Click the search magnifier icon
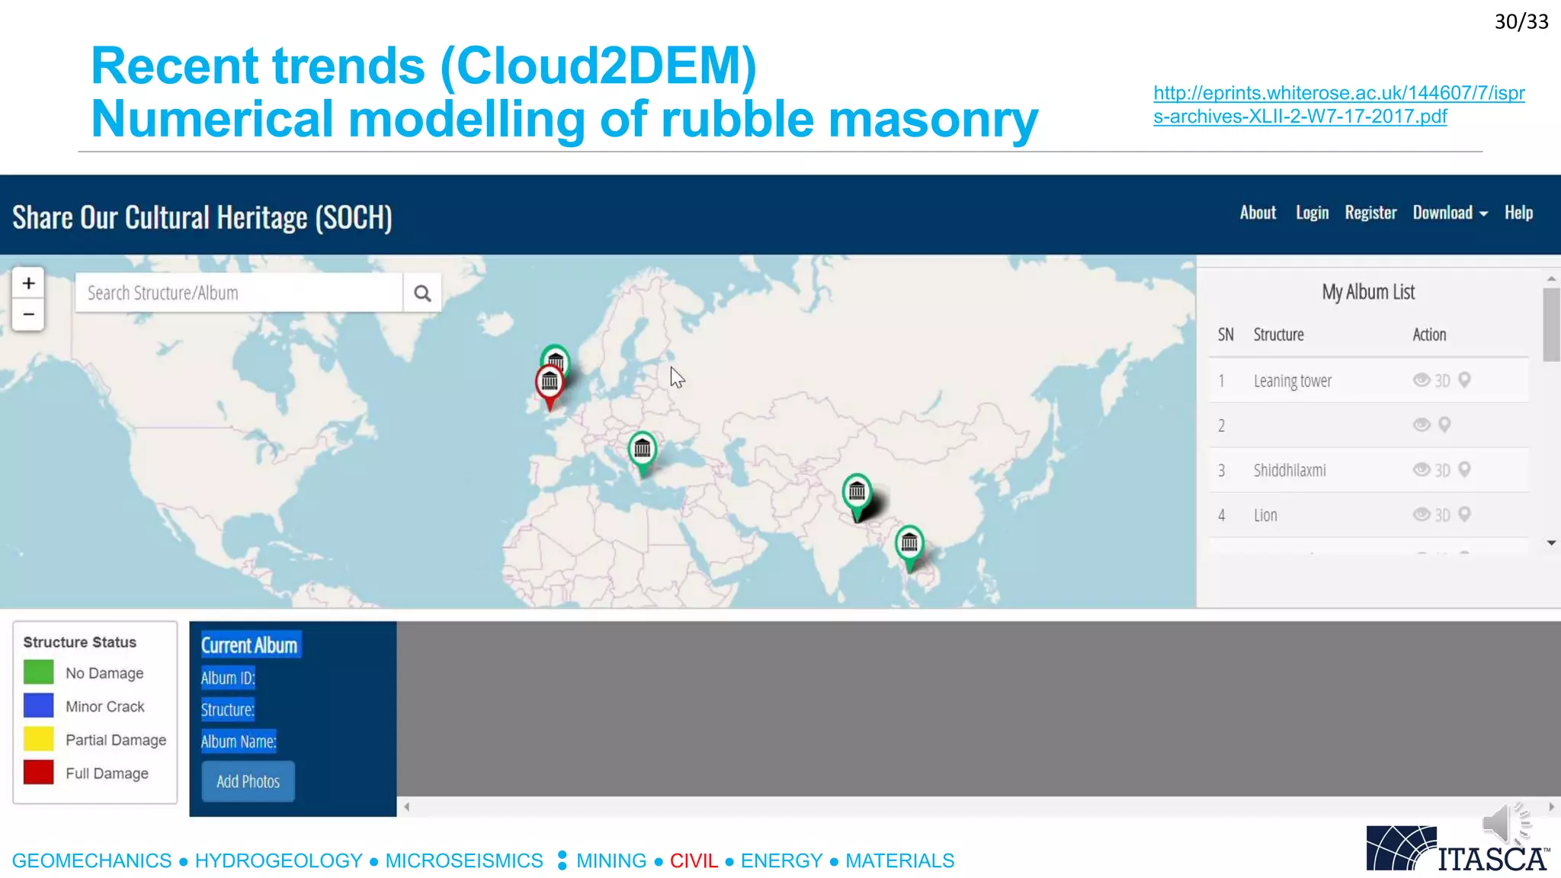The height and width of the screenshot is (878, 1561). click(x=422, y=293)
